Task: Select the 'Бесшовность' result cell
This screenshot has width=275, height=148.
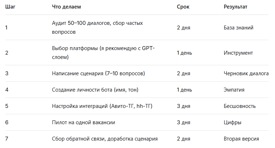Action: point(240,106)
